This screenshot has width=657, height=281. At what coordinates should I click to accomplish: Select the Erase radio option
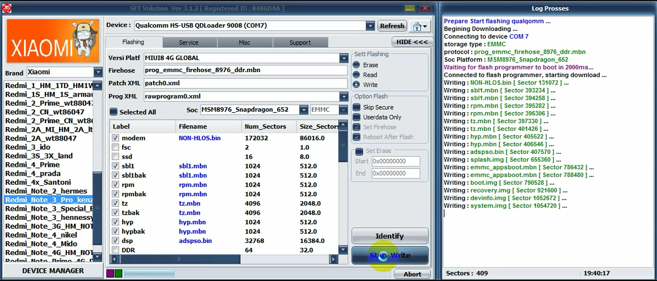(356, 65)
